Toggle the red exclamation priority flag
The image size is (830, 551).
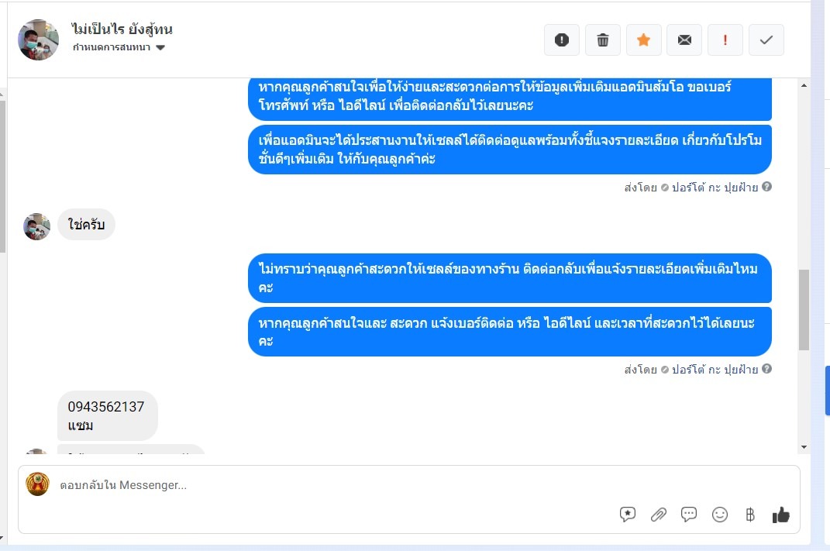(x=725, y=40)
